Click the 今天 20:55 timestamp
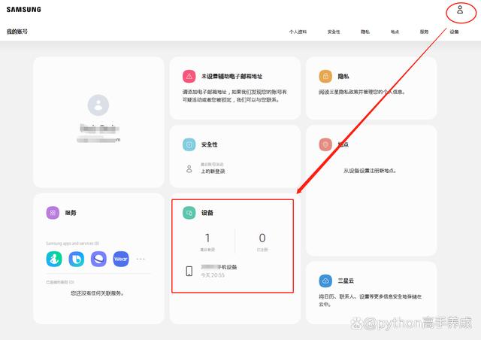The height and width of the screenshot is (340, 481). click(x=213, y=275)
